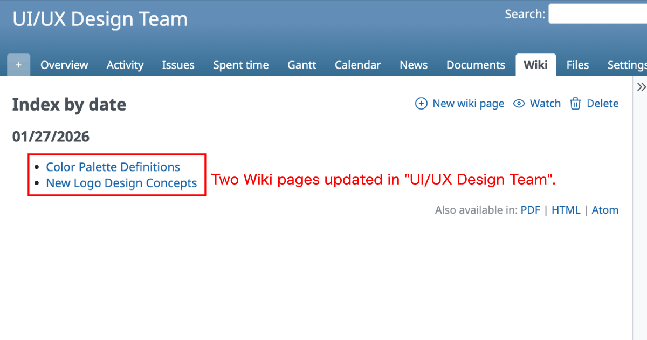Open the New Logo Design Concepts page
Image resolution: width=647 pixels, height=340 pixels.
click(x=121, y=183)
